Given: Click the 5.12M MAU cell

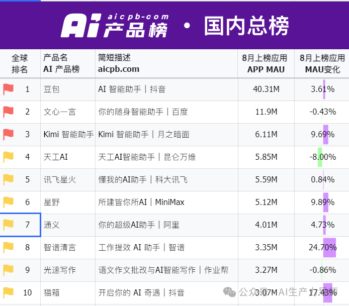Looking at the screenshot, I should click(266, 202).
